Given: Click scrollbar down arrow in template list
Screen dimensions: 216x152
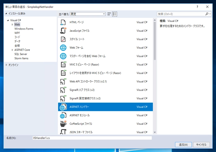Looking at the screenshot, I should click(x=155, y=132).
